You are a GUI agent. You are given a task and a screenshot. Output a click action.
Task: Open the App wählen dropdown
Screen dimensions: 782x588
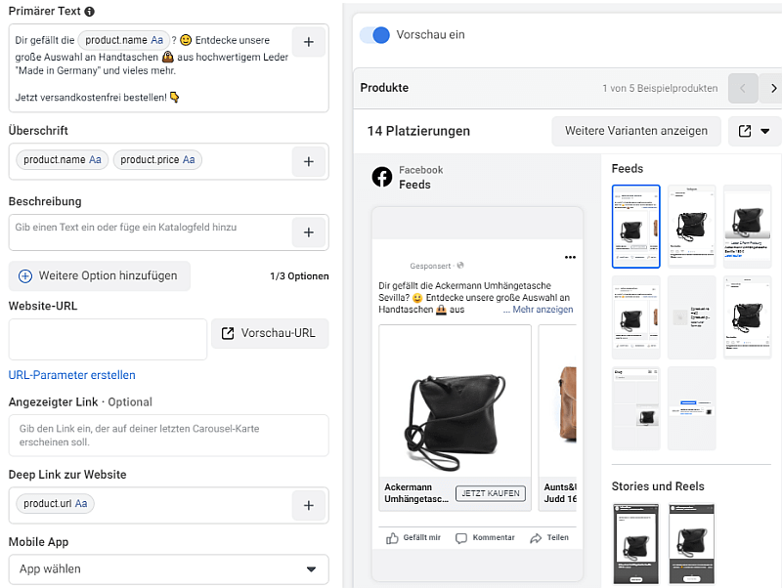pyautogui.click(x=168, y=569)
